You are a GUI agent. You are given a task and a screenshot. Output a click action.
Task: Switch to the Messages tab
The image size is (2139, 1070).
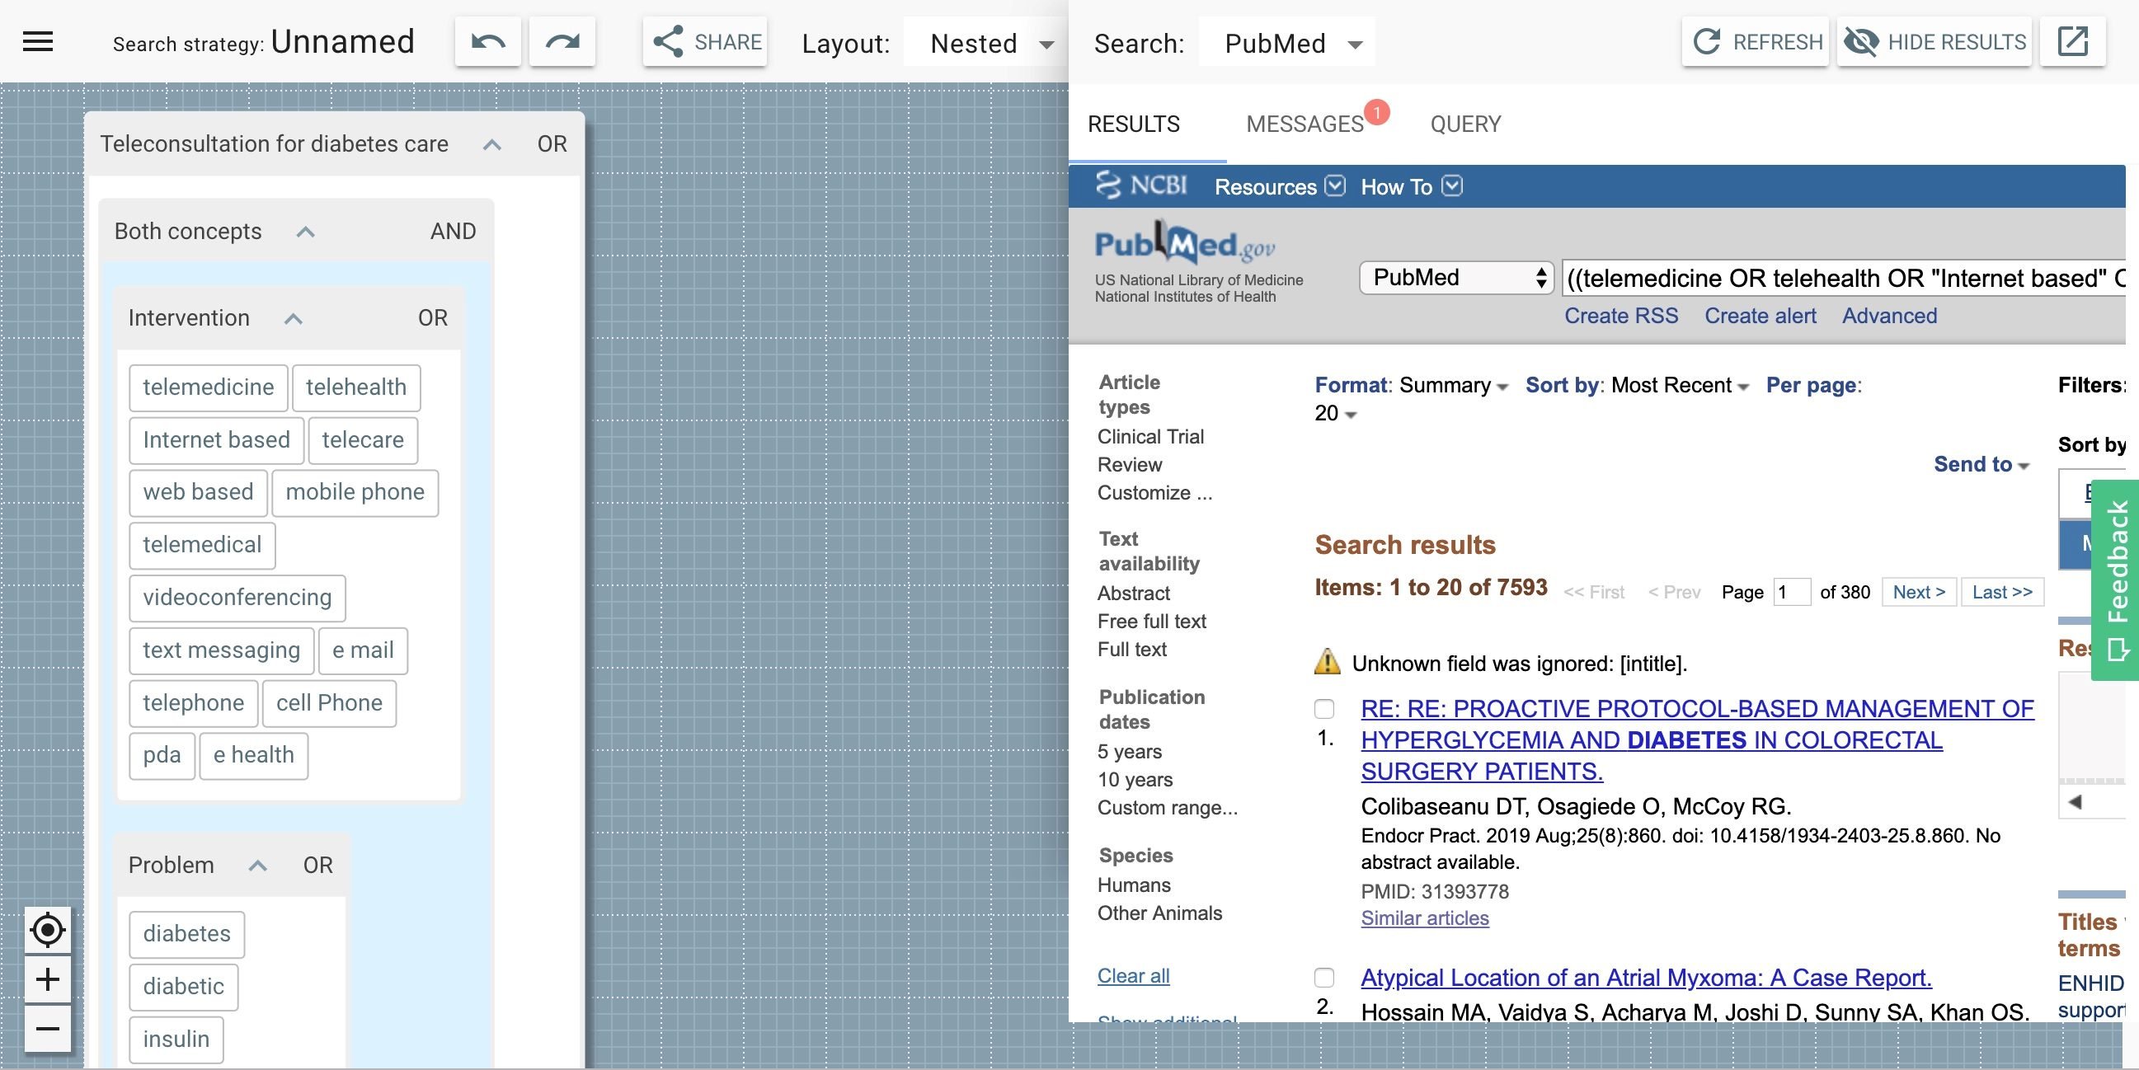pyautogui.click(x=1305, y=124)
